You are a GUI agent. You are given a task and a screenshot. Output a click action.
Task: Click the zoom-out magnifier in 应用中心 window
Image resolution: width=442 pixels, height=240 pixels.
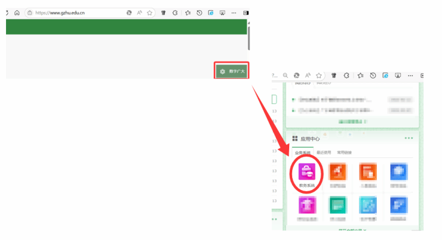click(286, 75)
